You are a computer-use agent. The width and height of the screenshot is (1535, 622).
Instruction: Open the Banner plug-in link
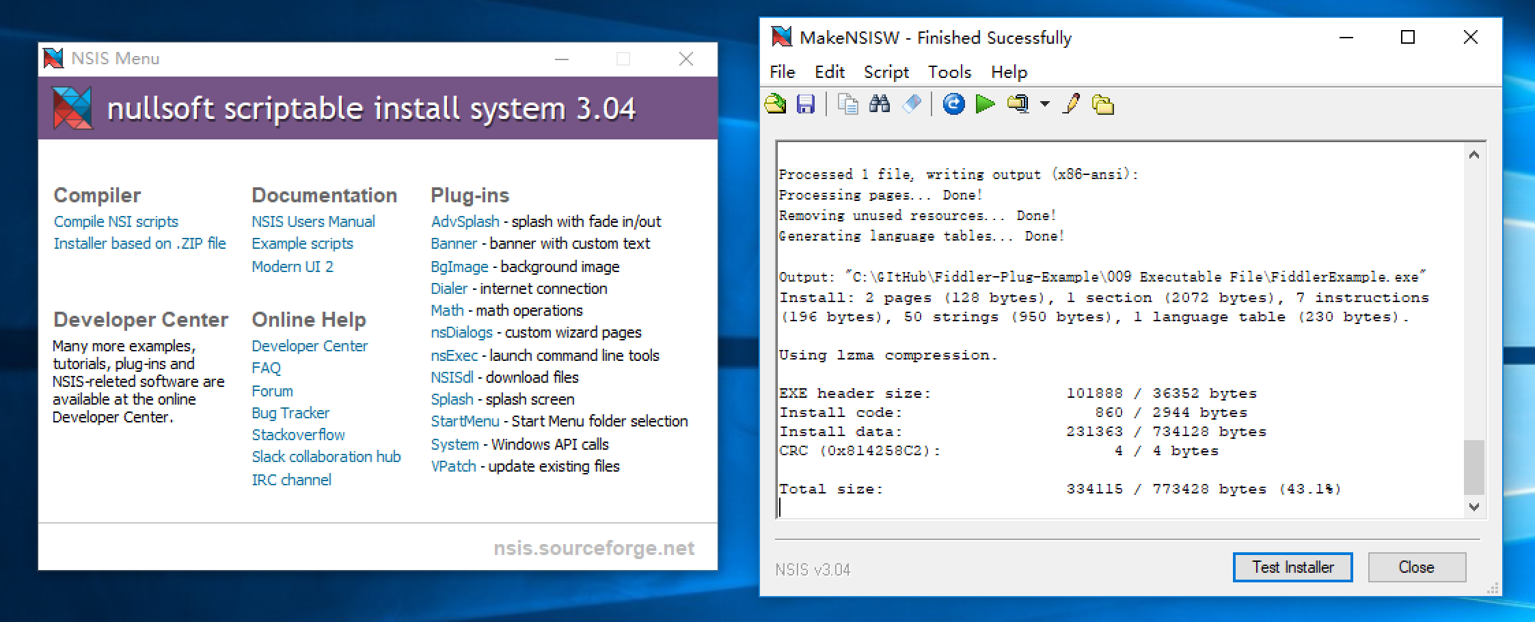point(454,243)
